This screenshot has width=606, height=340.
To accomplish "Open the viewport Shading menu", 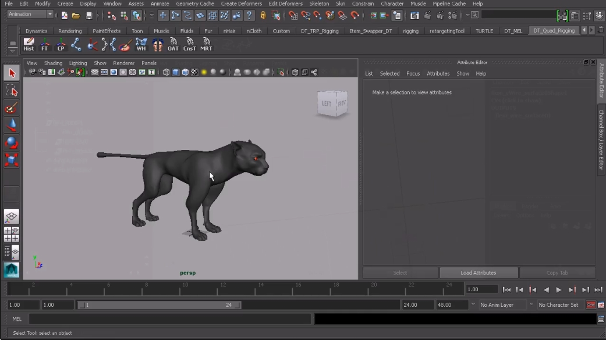I will [53, 63].
